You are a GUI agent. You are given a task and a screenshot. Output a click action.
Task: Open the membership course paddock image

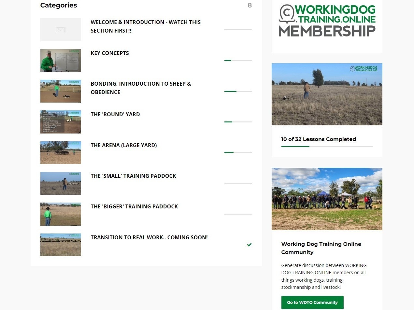[327, 94]
